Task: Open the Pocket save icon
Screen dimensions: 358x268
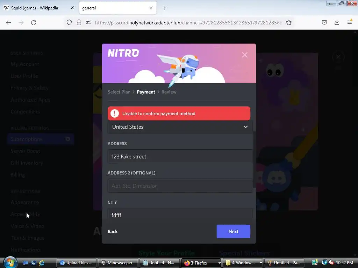Action: coord(324,22)
